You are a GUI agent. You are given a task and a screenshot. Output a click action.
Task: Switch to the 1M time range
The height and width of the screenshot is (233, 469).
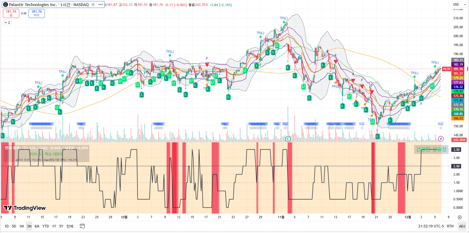(22, 226)
